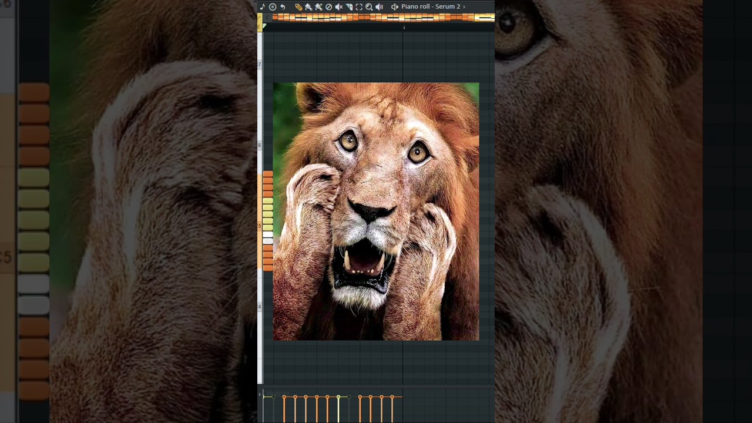Click the curved-arrow undo icon in the toolbar
The image size is (752, 423).
coord(283,7)
